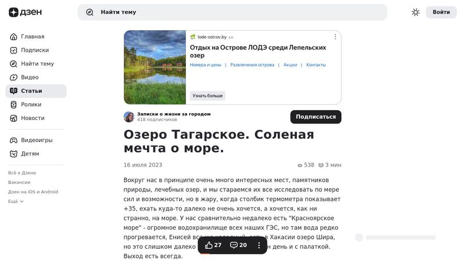Click the "Видеоигры" gamepad icon
Viewport: 465px width, 261px height.
point(14,140)
